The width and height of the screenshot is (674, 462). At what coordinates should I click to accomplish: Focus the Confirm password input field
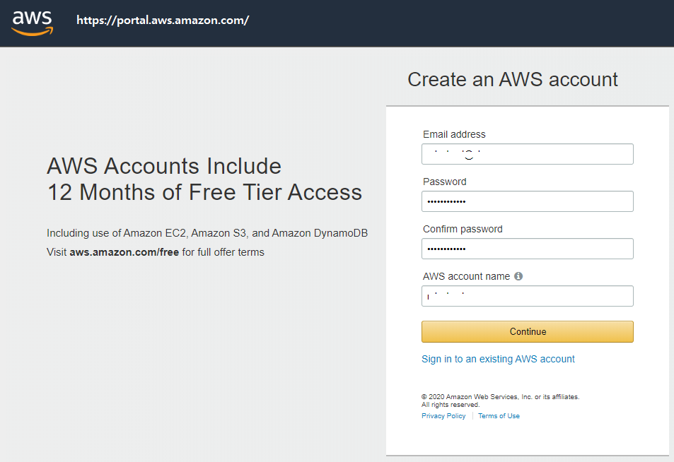pyautogui.click(x=528, y=249)
